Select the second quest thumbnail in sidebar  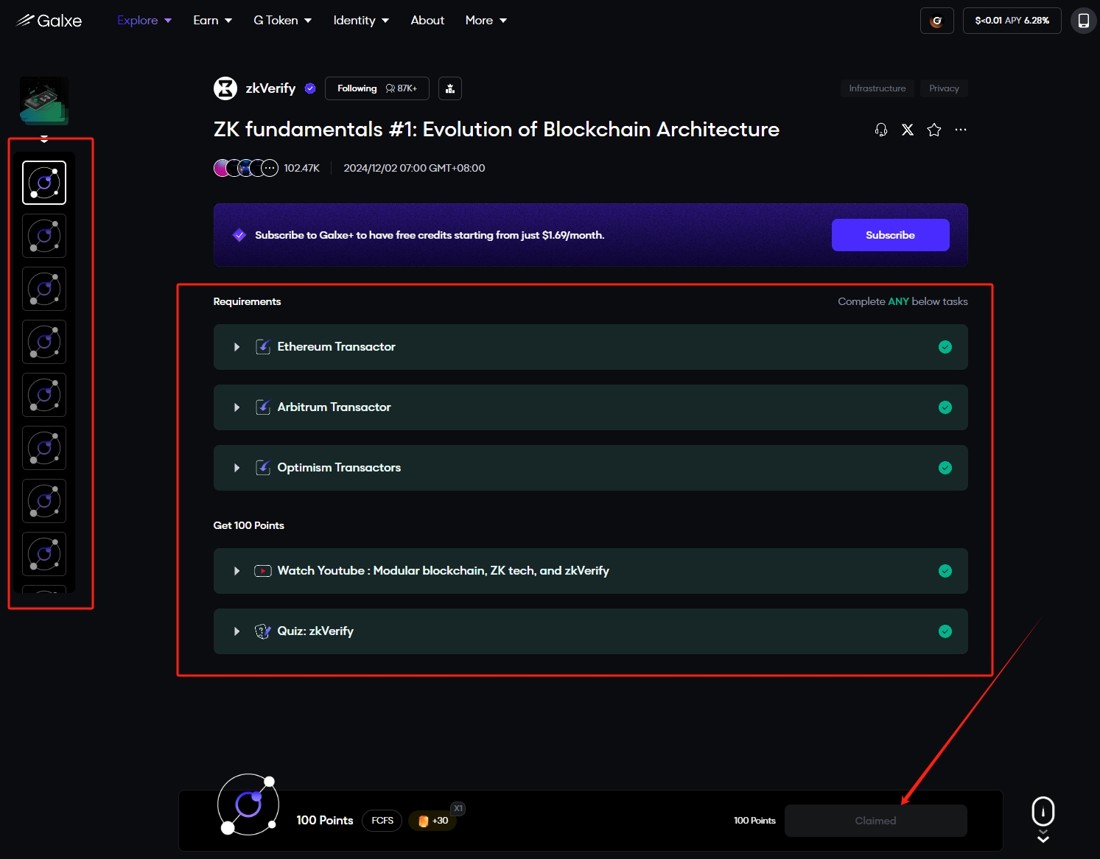44,236
